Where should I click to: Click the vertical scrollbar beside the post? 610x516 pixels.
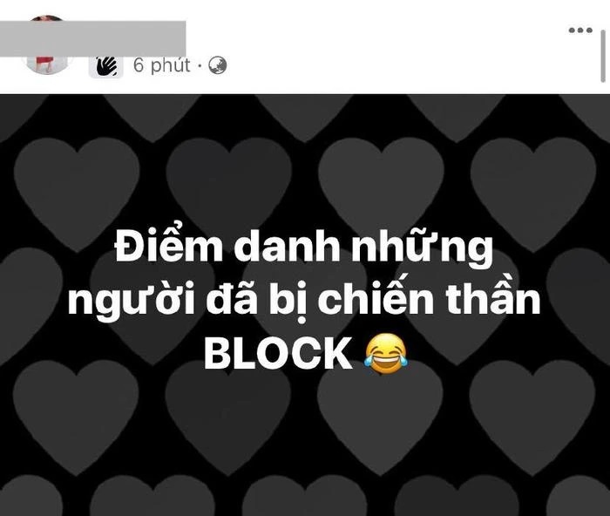tap(603, 57)
